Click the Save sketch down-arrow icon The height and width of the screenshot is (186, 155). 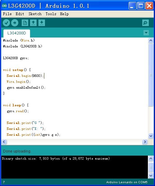(x=42, y=23)
